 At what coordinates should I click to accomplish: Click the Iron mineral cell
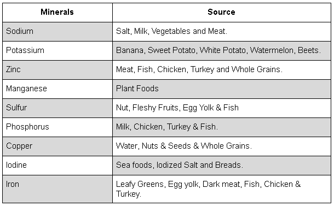[x=57, y=189]
